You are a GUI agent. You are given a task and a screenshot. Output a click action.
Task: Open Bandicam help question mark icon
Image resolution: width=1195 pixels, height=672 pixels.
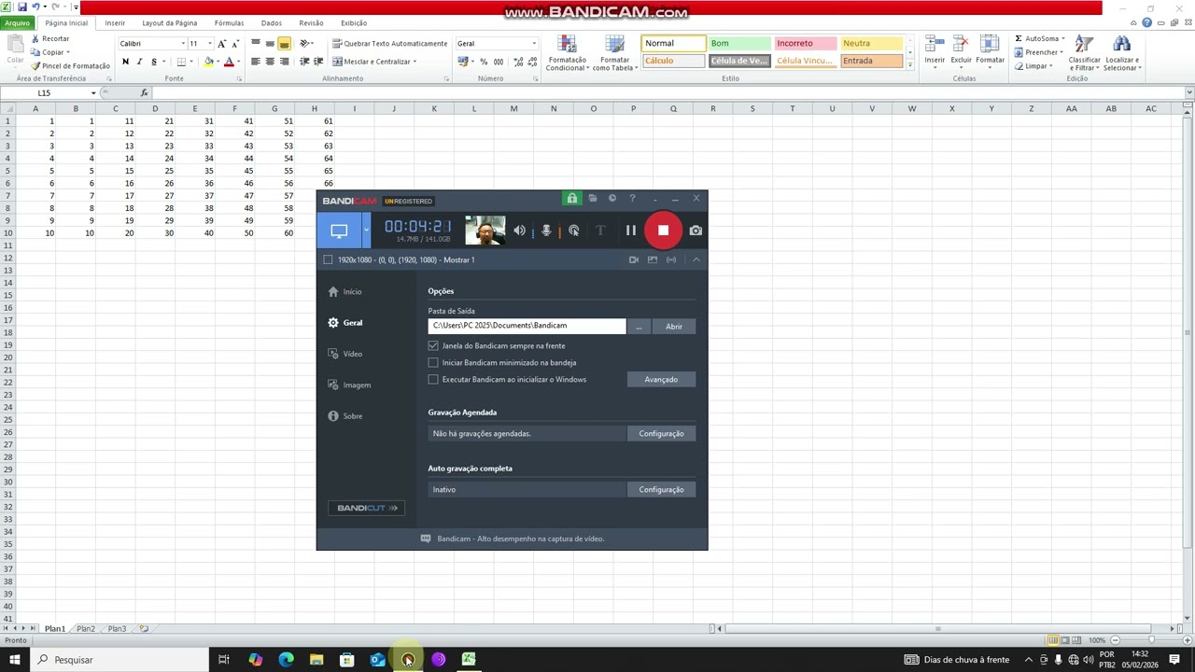632,199
